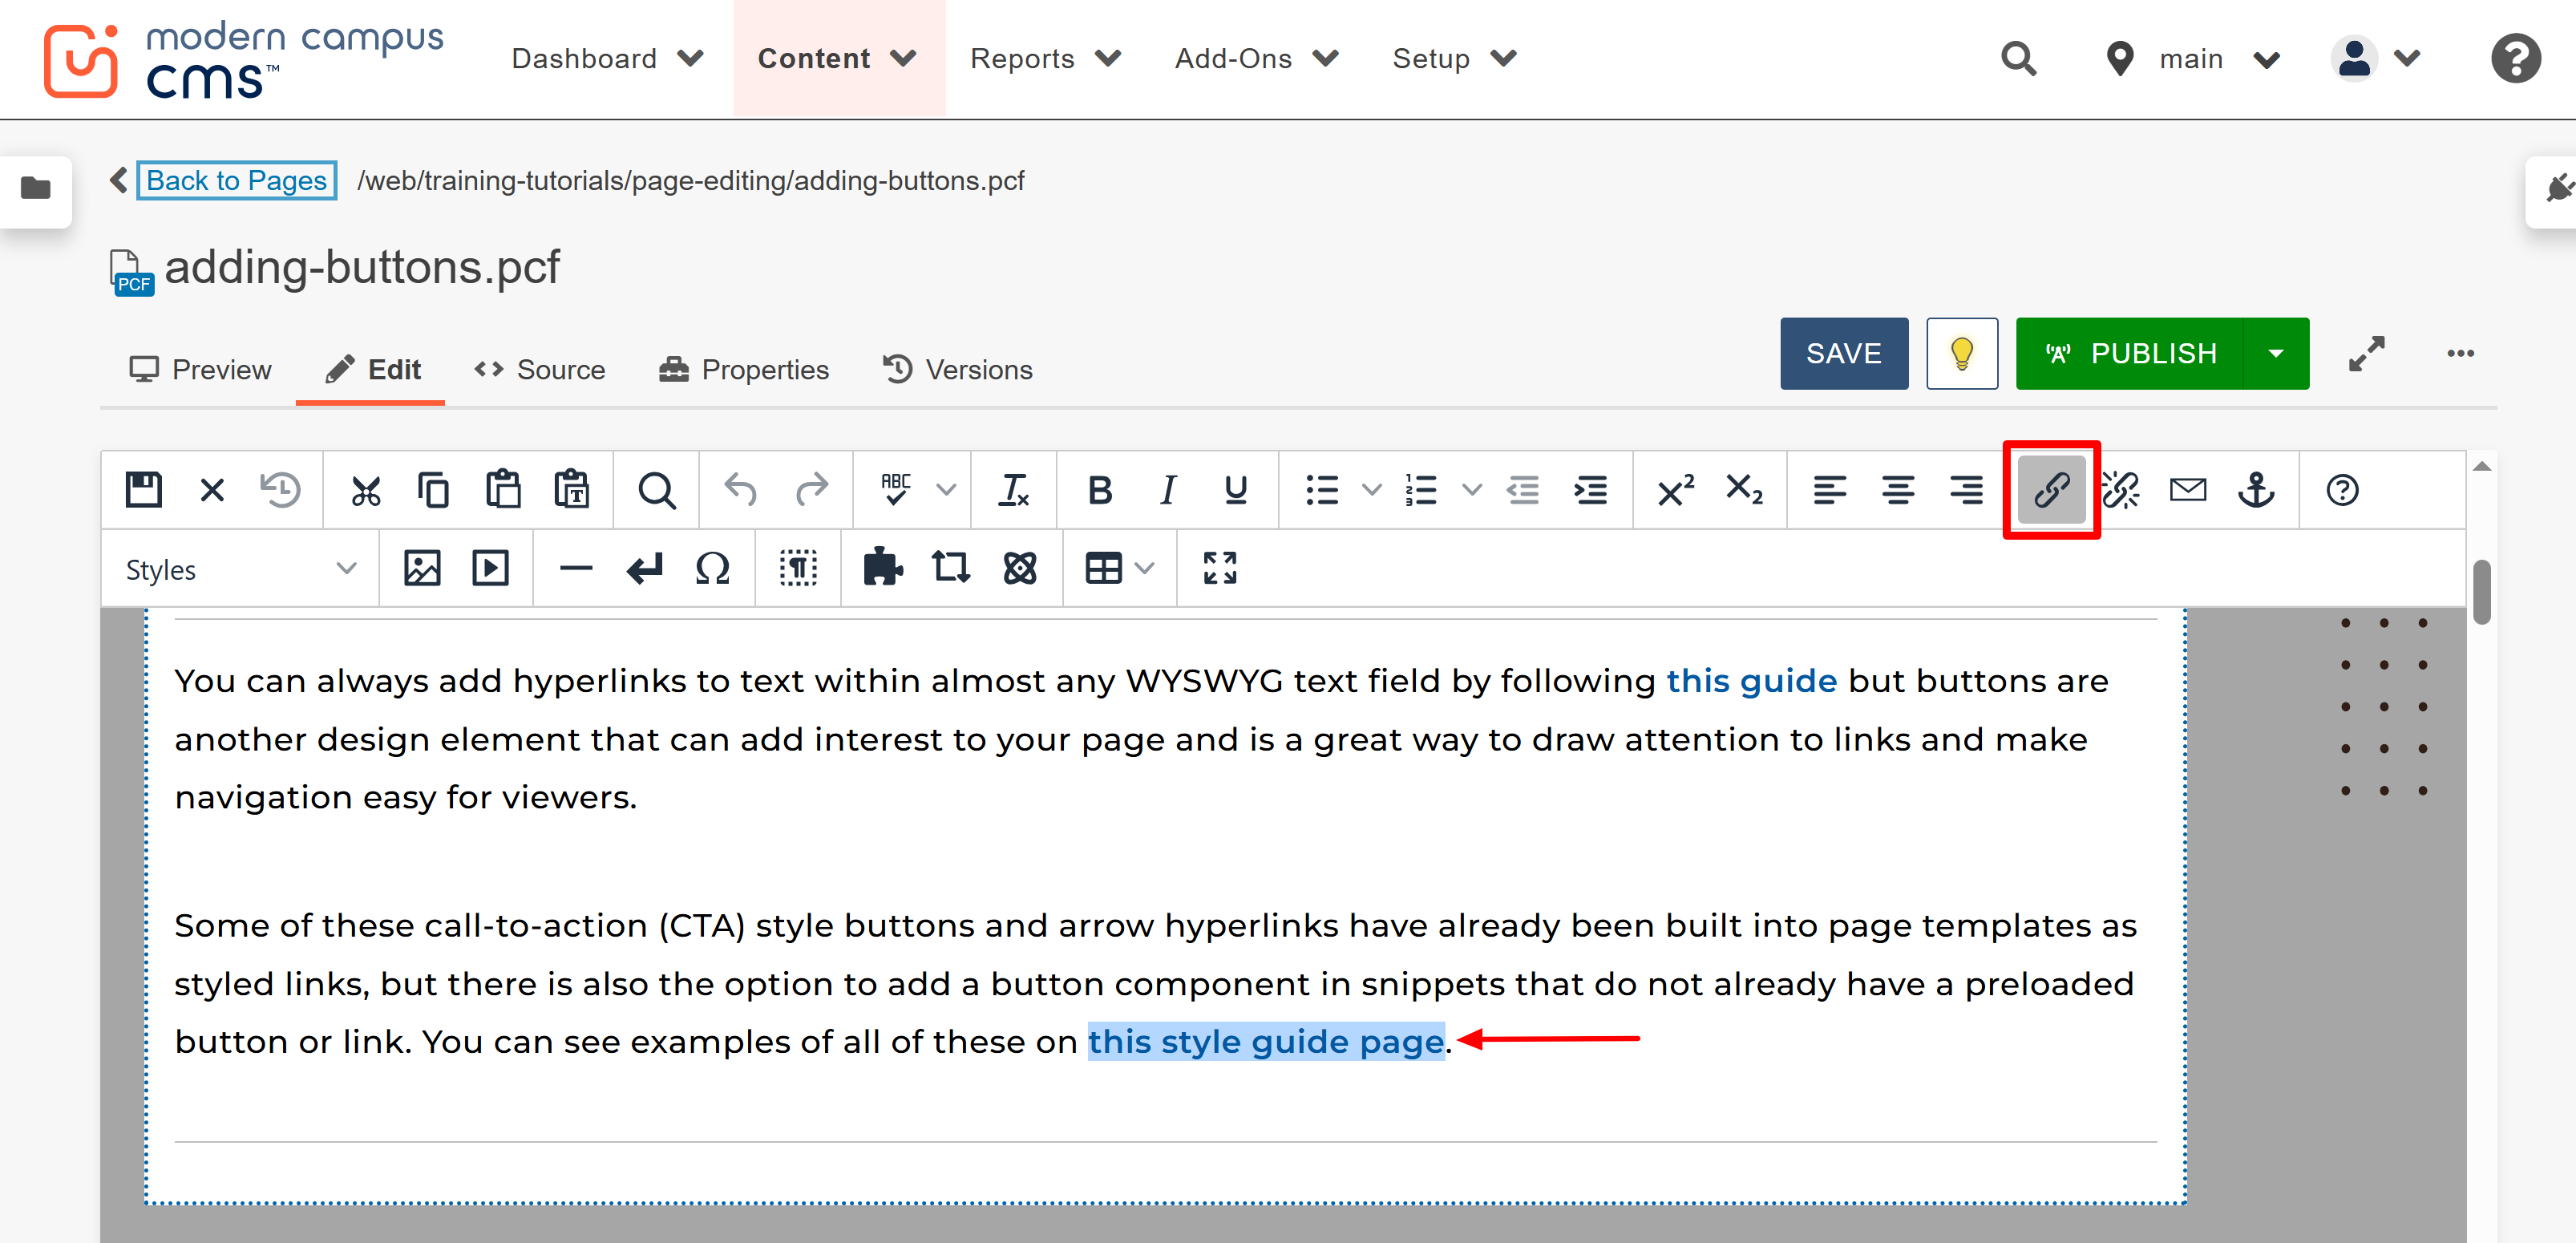Click the Remove Link icon
2576x1243 pixels.
pos(2121,490)
